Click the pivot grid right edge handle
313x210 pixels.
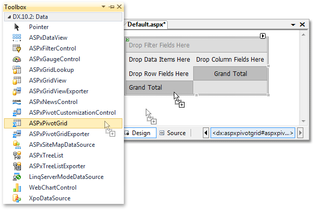tap(268, 66)
